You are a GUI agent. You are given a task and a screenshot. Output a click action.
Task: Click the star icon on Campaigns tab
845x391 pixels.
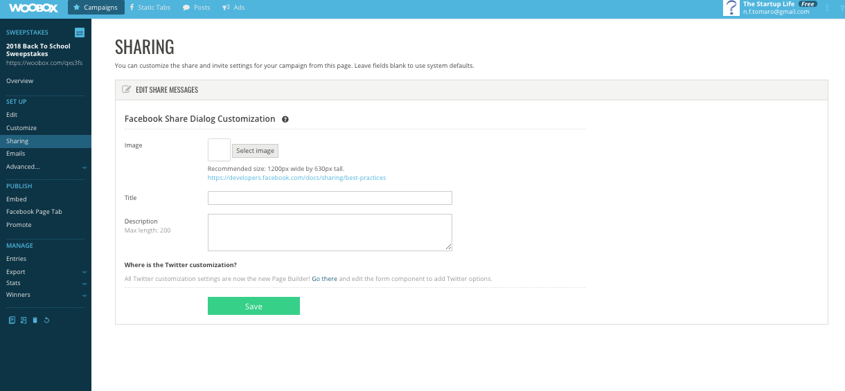(x=76, y=8)
